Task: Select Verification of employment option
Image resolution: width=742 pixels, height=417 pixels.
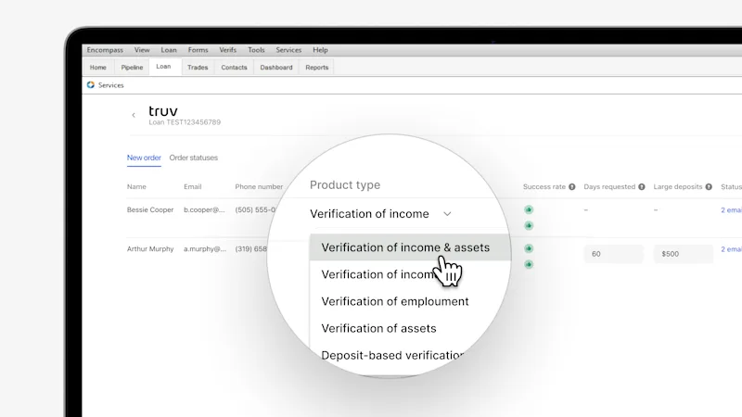Action: 395,301
